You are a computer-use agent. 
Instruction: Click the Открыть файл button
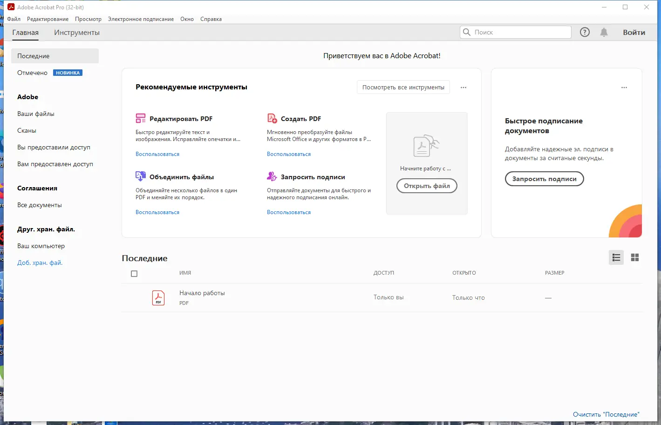tap(427, 186)
